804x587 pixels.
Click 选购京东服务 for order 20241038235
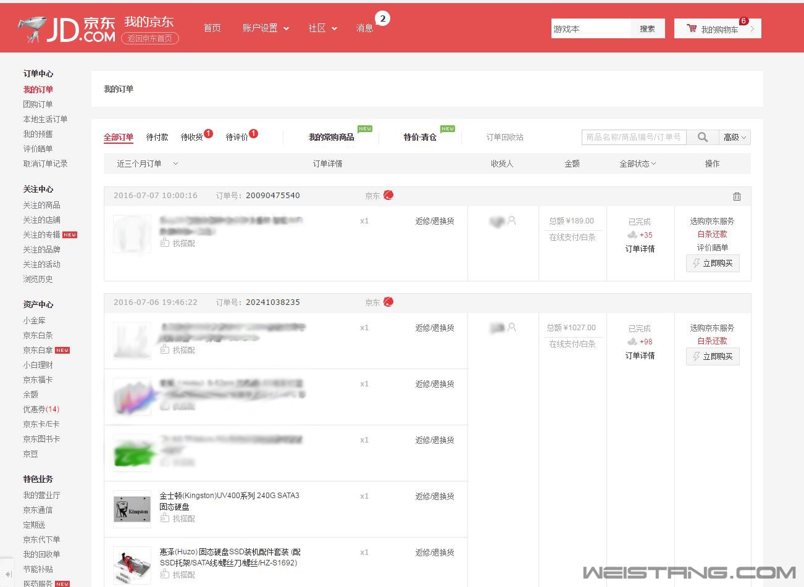pos(712,328)
